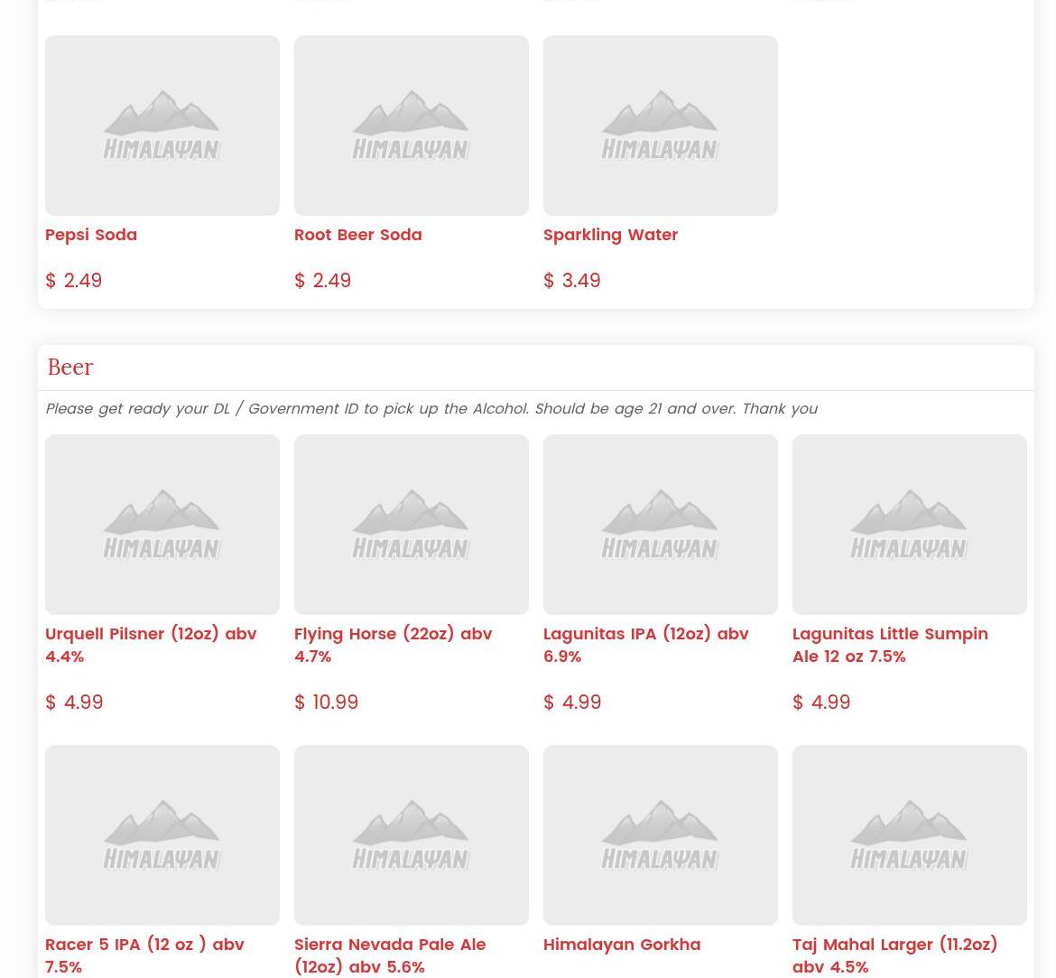The height and width of the screenshot is (978, 1056).
Task: Open Sierra Nevada Pale Ale title link
Action: click(x=390, y=955)
